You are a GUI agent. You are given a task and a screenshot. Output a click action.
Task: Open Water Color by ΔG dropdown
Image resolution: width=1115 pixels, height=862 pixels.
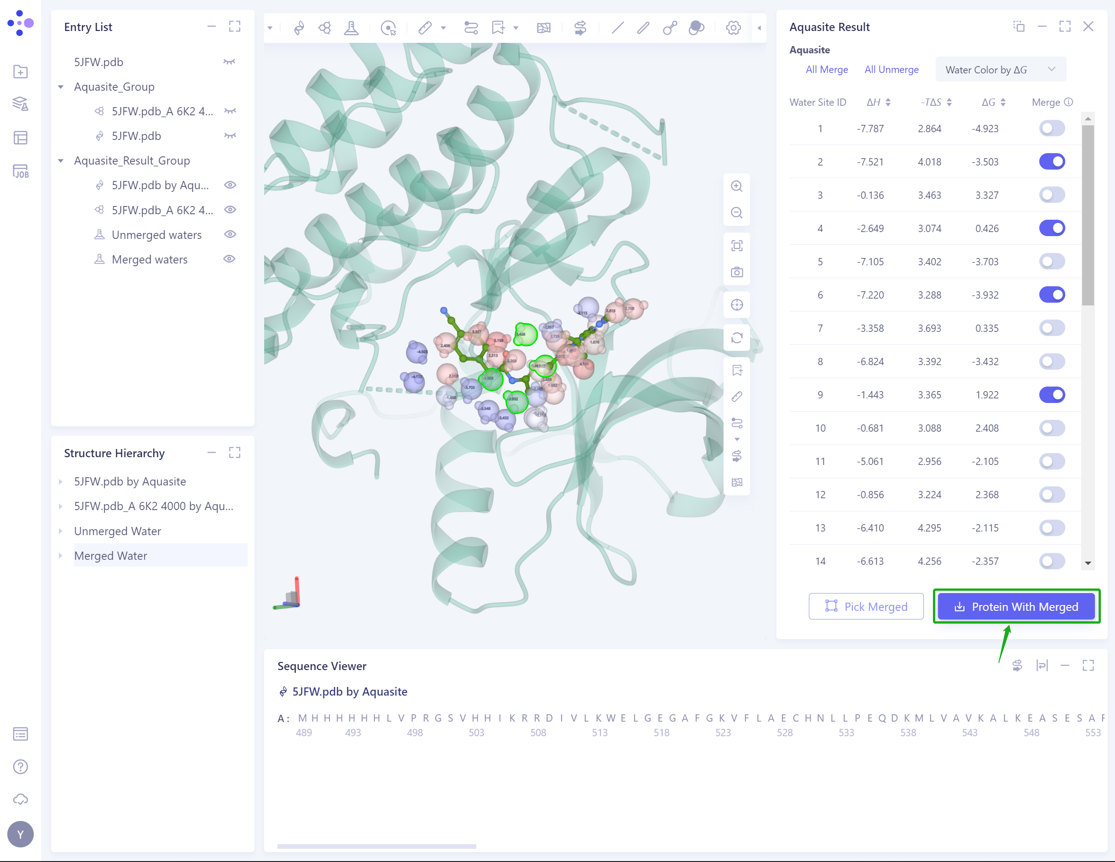[1000, 69]
